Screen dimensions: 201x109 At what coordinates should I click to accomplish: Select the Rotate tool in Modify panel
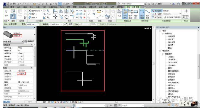click(66, 17)
